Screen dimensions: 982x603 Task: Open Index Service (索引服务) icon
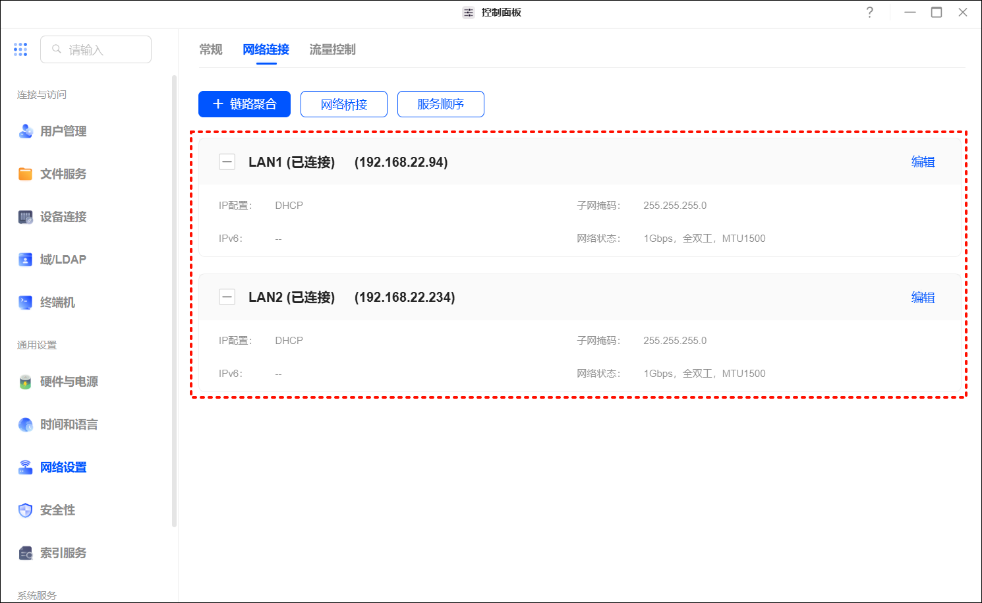click(x=25, y=553)
